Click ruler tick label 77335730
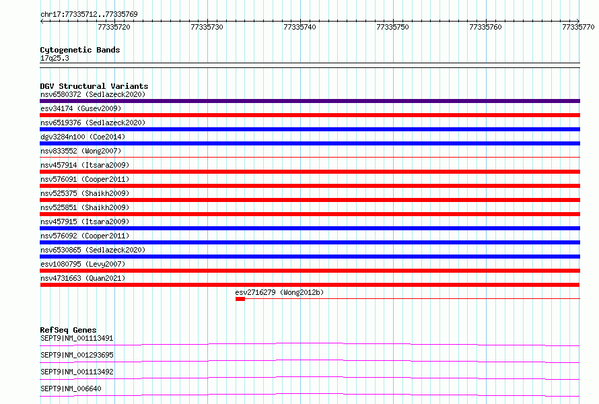The width and height of the screenshot is (599, 404). tap(207, 27)
